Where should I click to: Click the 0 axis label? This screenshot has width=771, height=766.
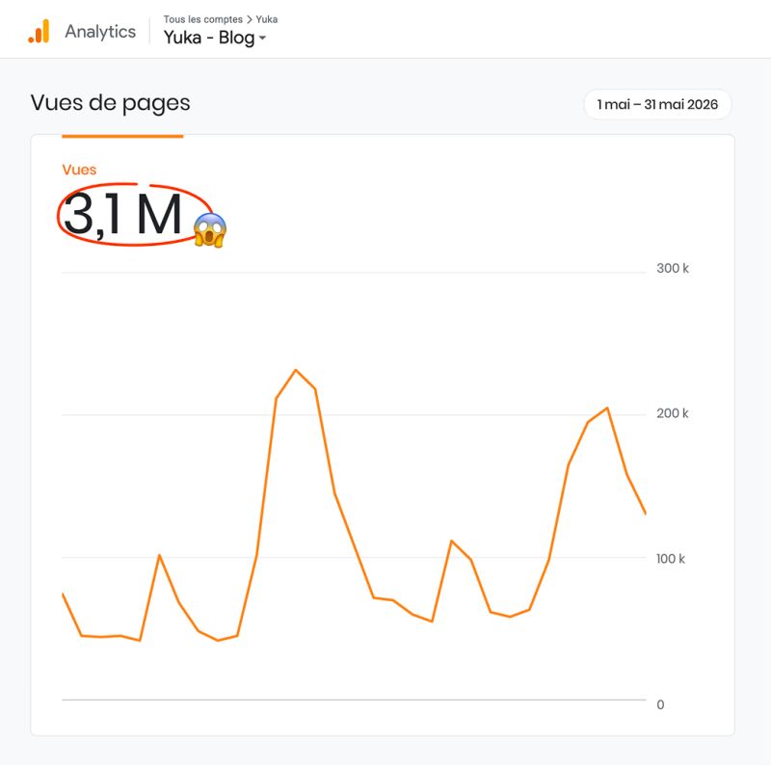tap(660, 704)
